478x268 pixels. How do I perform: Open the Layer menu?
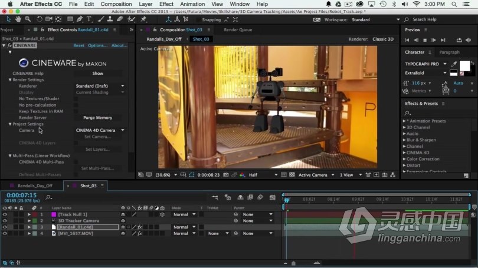(145, 4)
